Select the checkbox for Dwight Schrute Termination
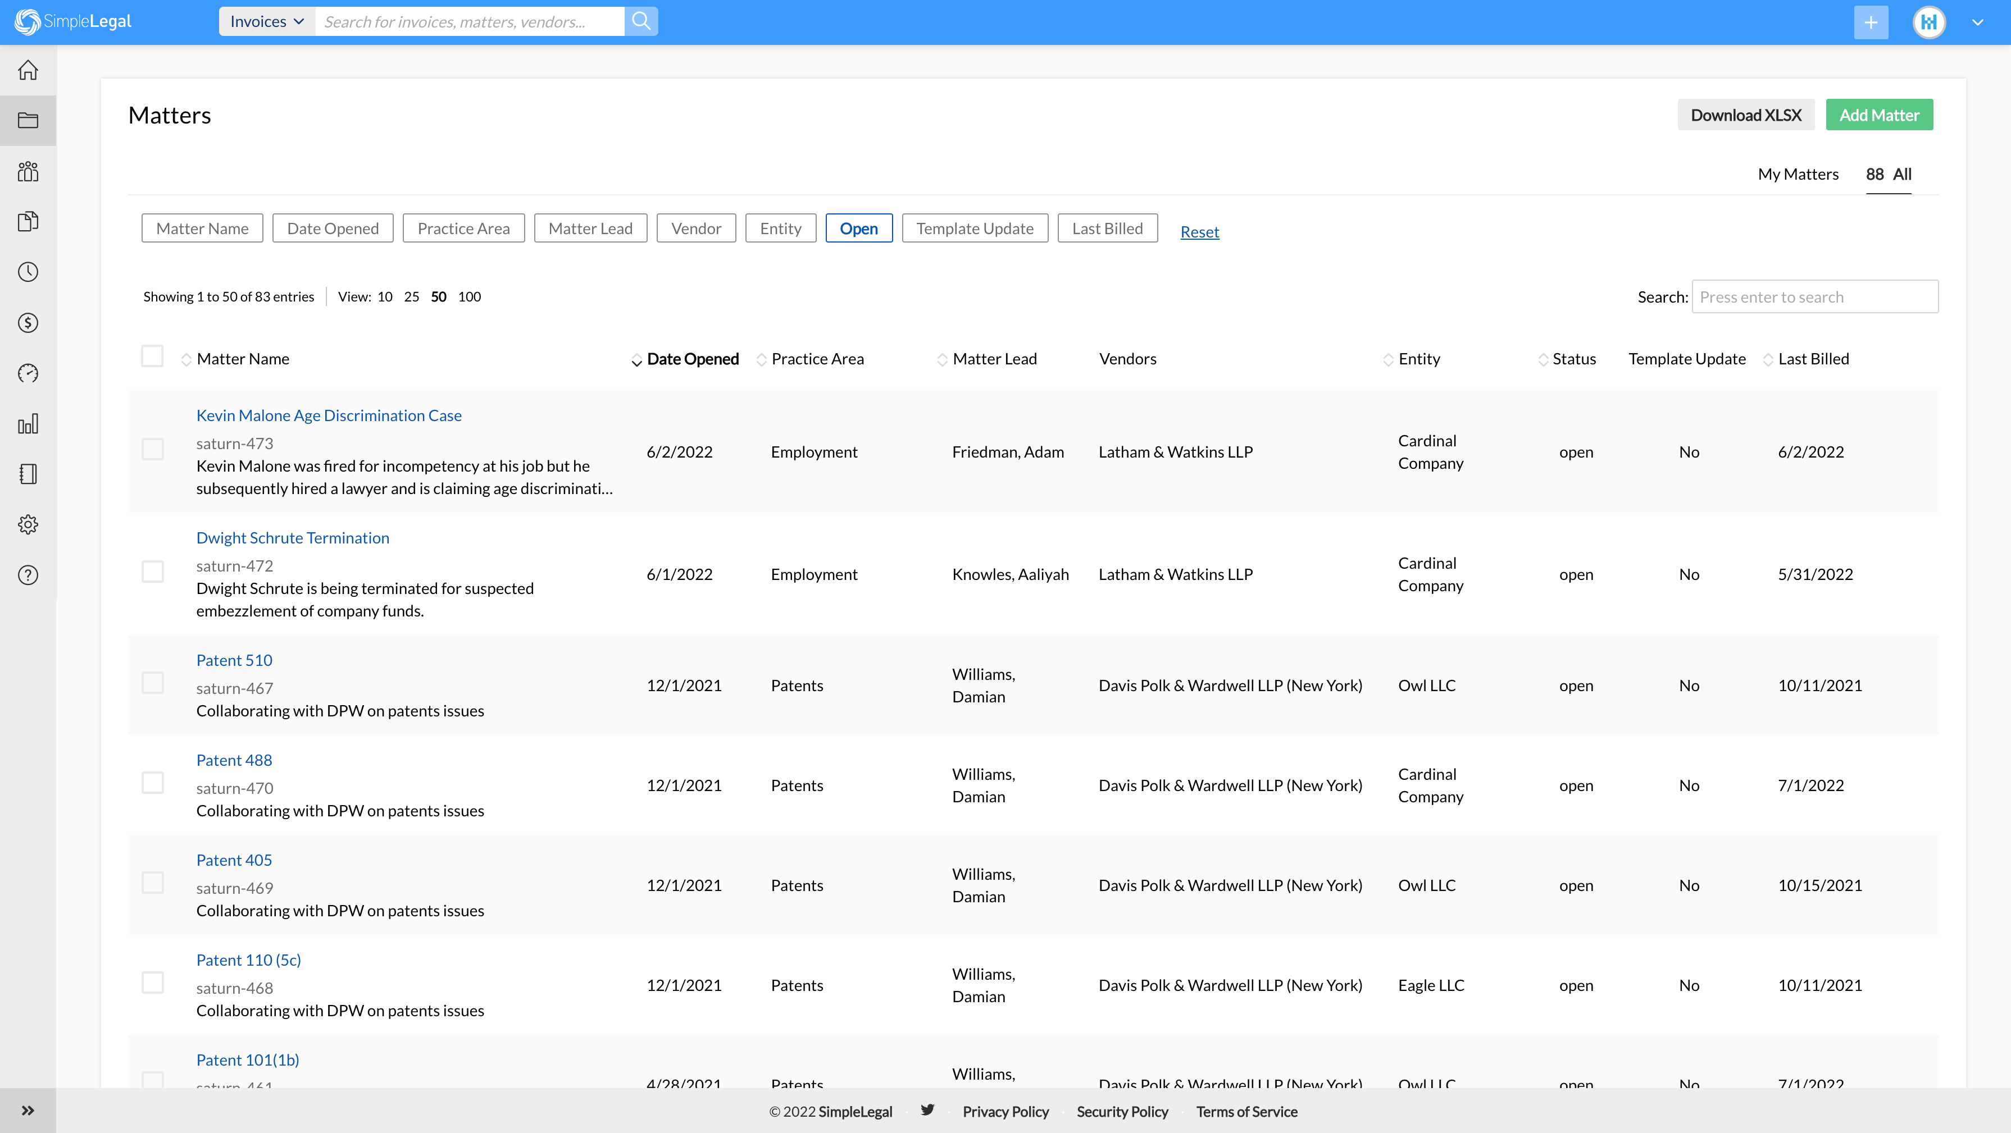The image size is (2011, 1133). click(x=152, y=571)
